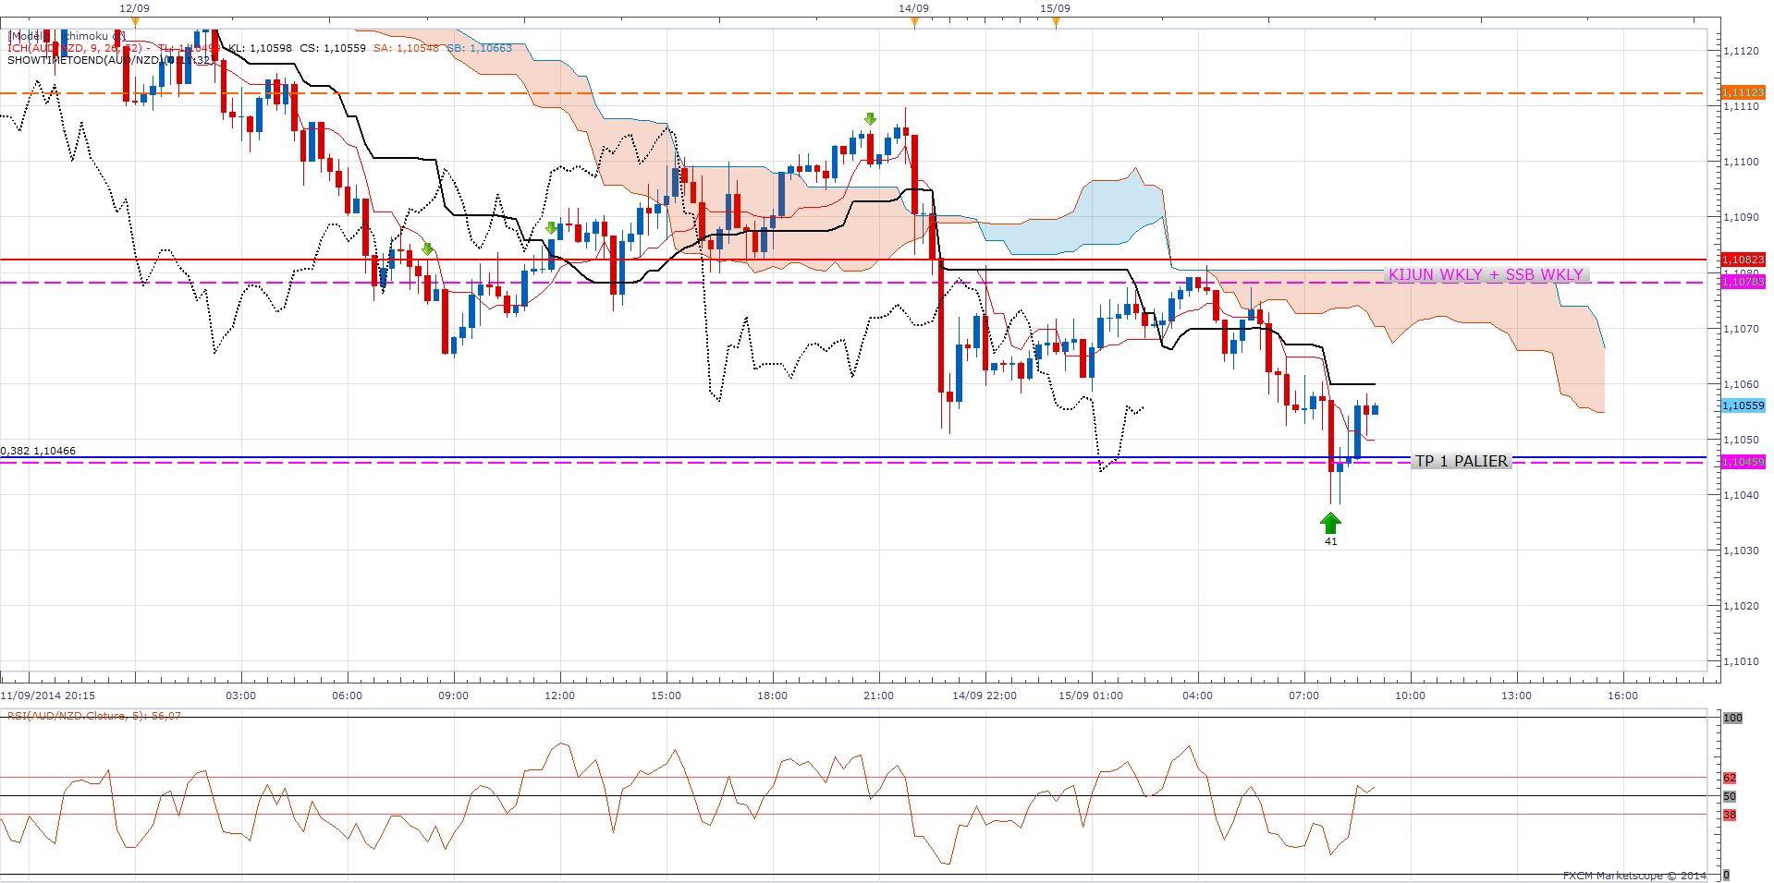
Task: Click the 14/09 orange date marker triangle
Action: (x=914, y=21)
